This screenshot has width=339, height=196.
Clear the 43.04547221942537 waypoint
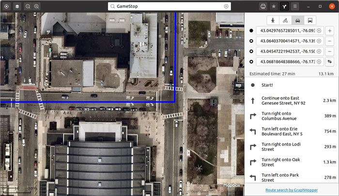click(x=319, y=51)
